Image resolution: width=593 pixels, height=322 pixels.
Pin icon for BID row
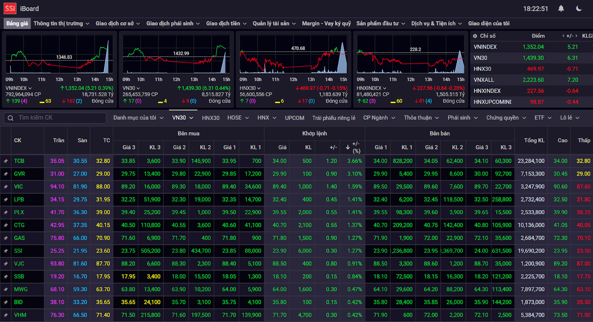[x=6, y=302]
